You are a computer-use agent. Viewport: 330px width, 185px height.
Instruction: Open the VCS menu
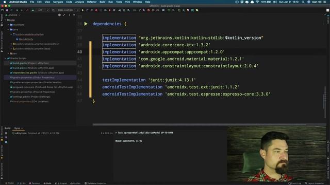[x=127, y=2]
